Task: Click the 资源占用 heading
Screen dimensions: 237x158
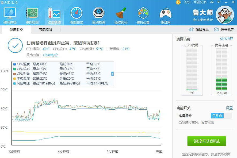Action: tap(183, 39)
